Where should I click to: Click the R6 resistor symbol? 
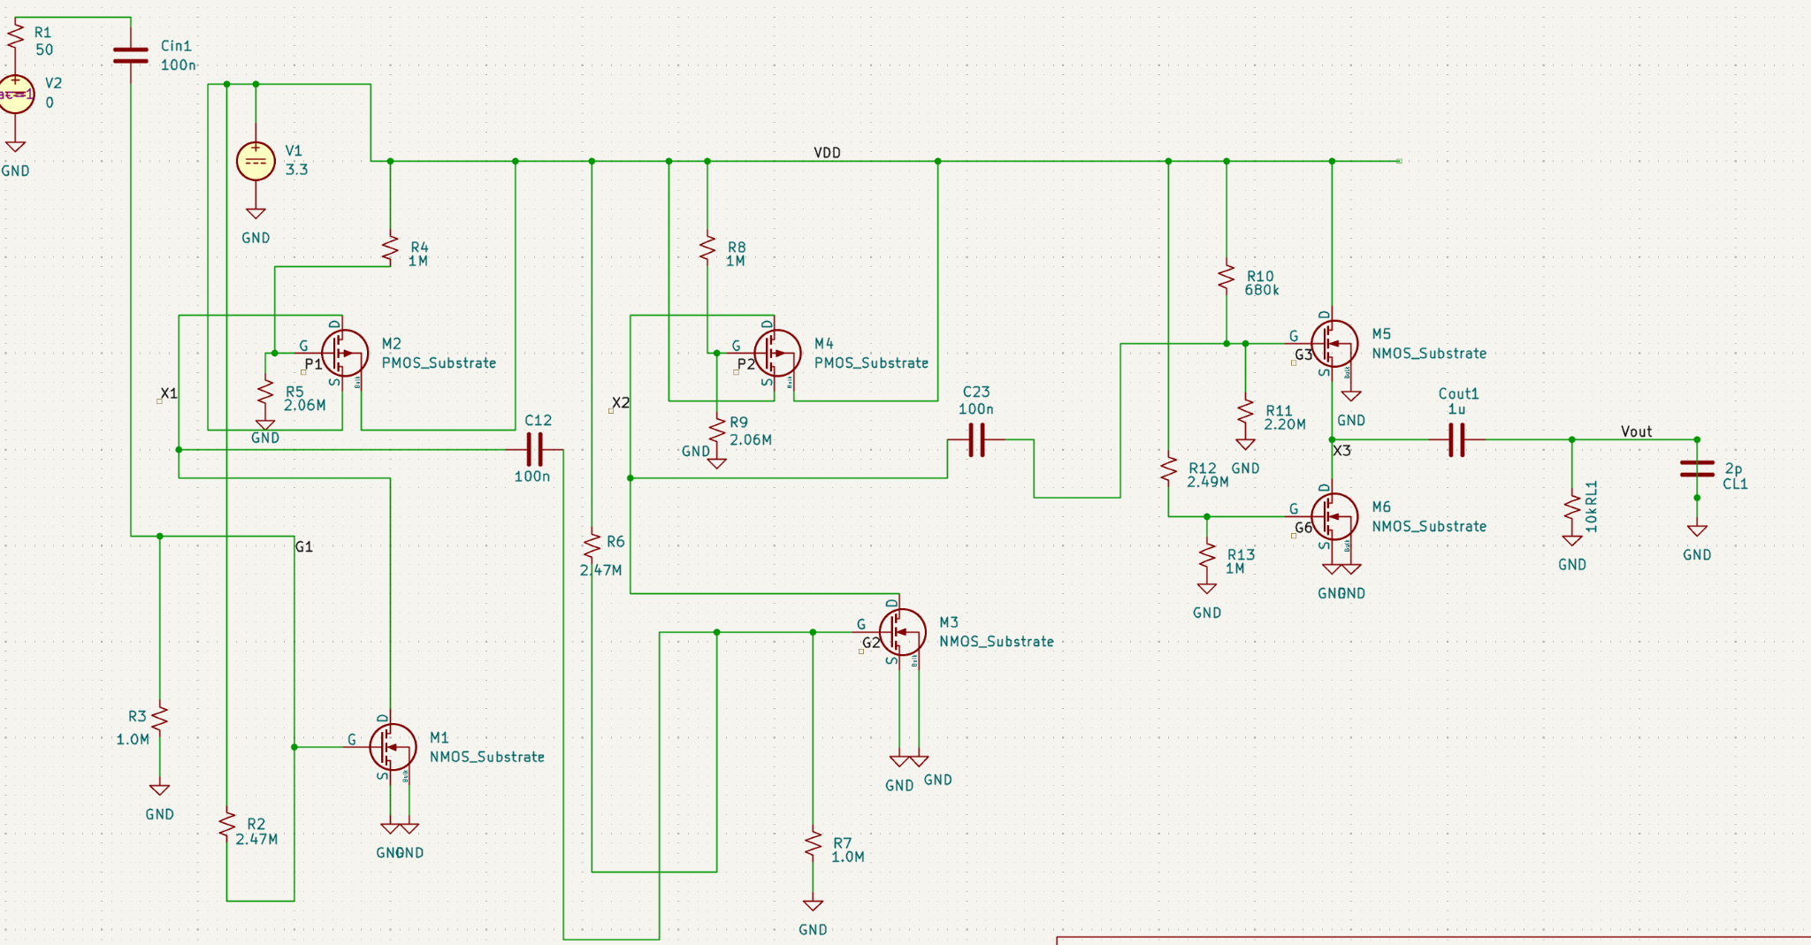592,545
